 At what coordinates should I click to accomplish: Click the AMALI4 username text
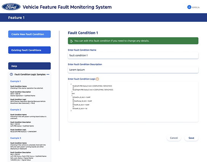point(196,7)
